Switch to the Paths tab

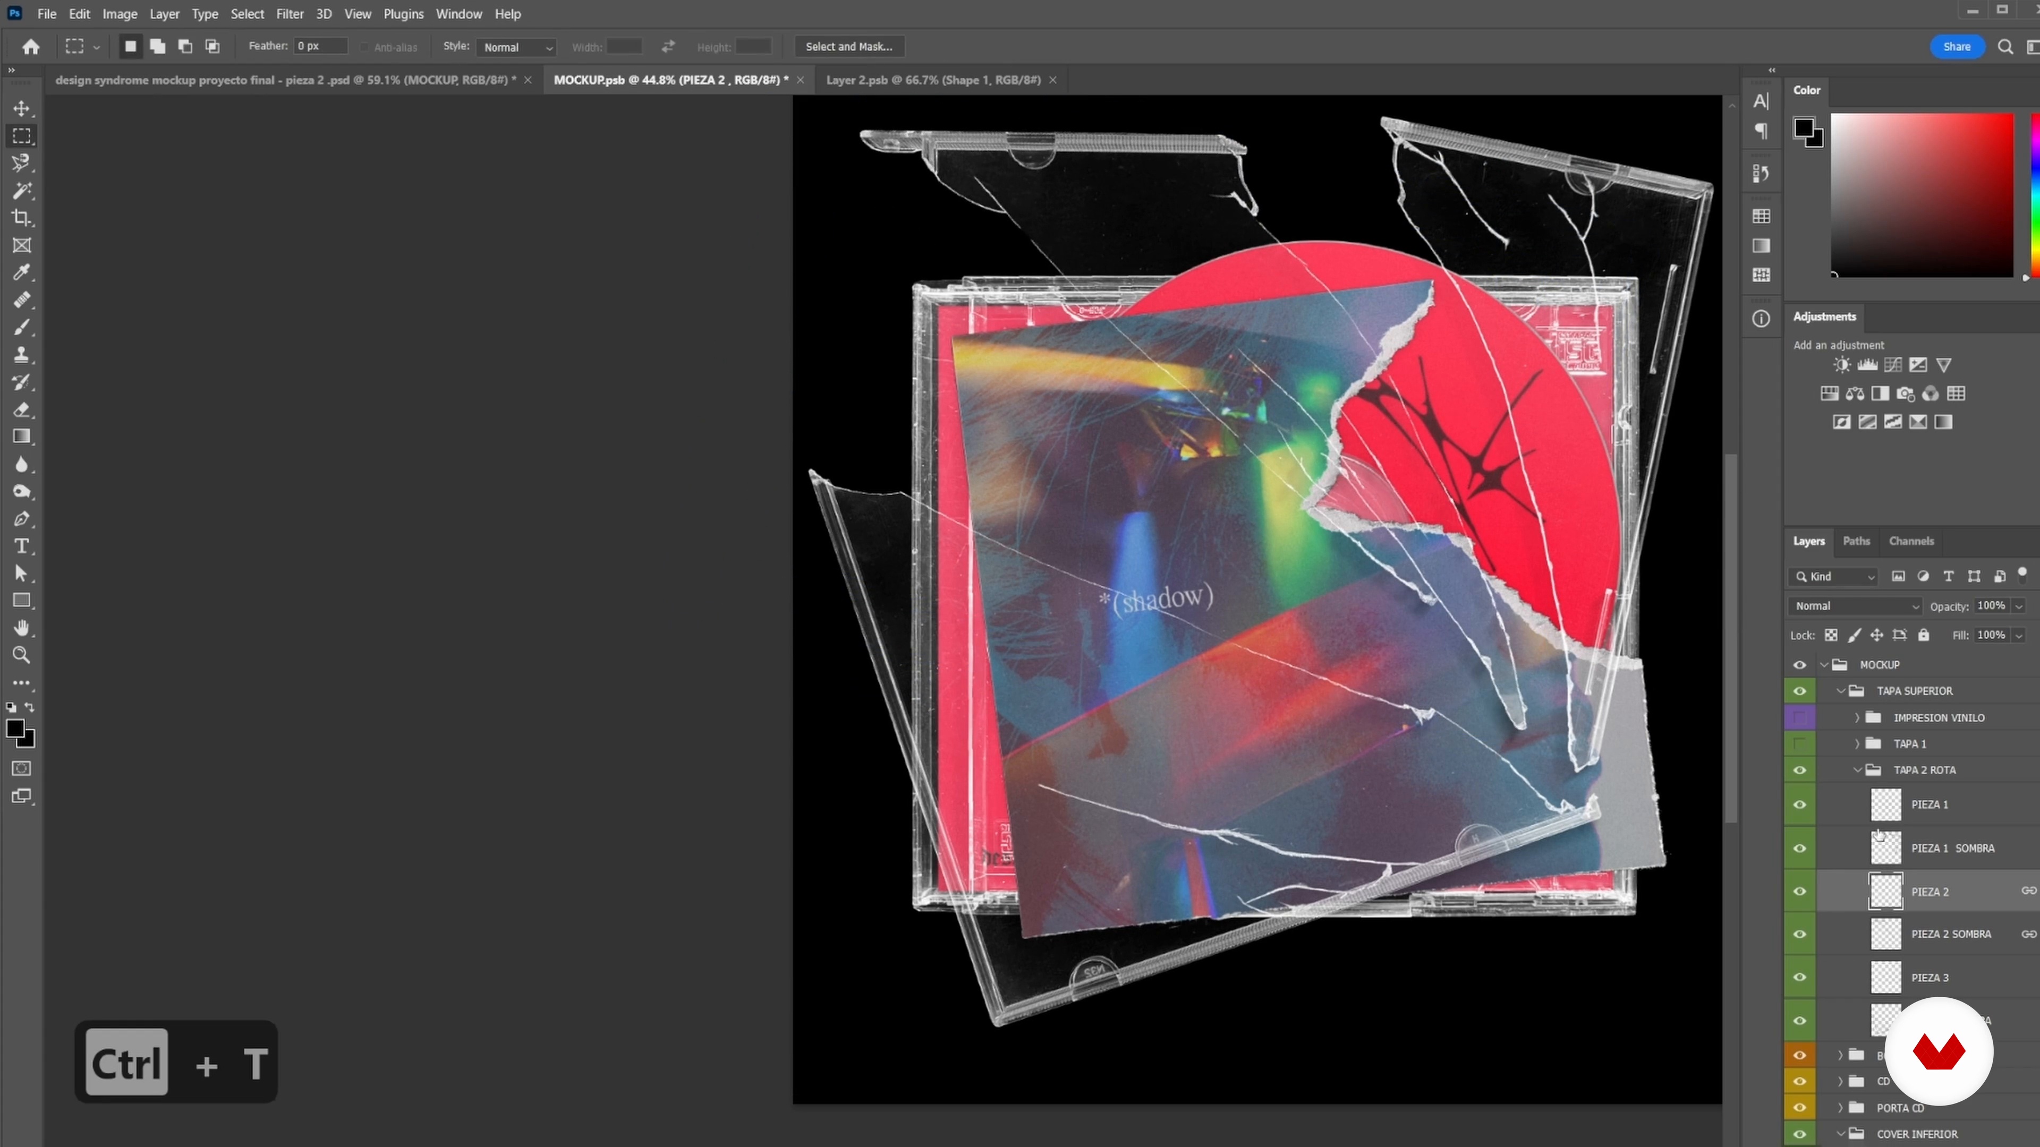1856,542
